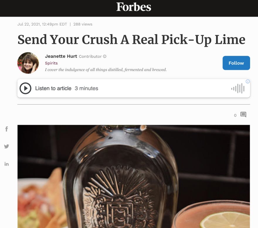Click the article headline text

coord(131,40)
